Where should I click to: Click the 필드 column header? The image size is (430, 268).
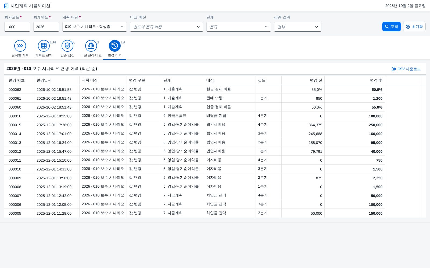coord(269,80)
